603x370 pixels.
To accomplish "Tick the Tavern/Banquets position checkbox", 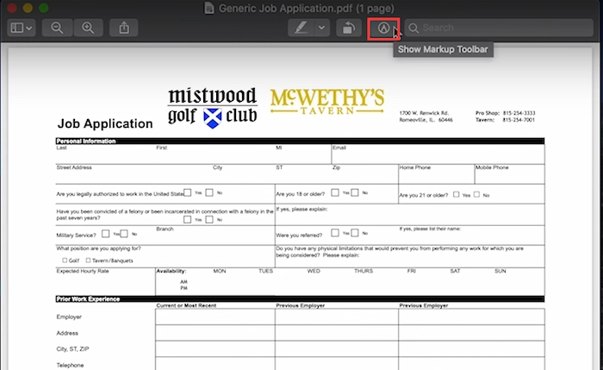I will pyautogui.click(x=88, y=260).
